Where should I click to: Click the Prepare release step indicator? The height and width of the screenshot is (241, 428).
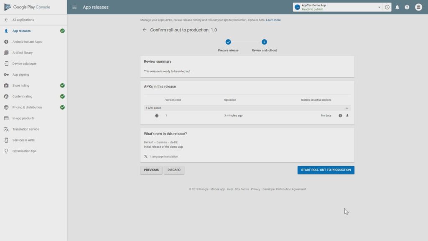[228, 42]
